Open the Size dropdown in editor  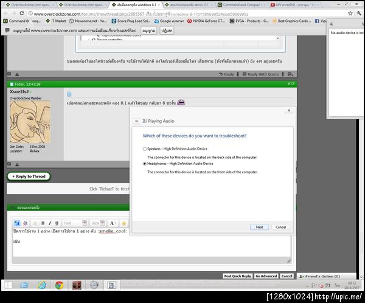tap(98, 223)
